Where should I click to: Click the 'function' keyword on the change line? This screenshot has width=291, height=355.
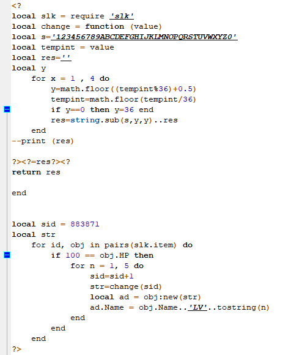coord(105,26)
